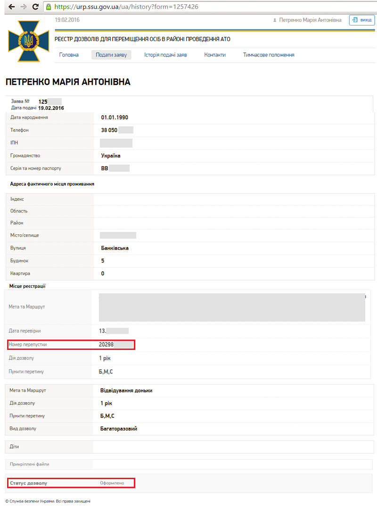Open Історія подачі заяв page
Screen dimensions: 377x507
tap(165, 55)
